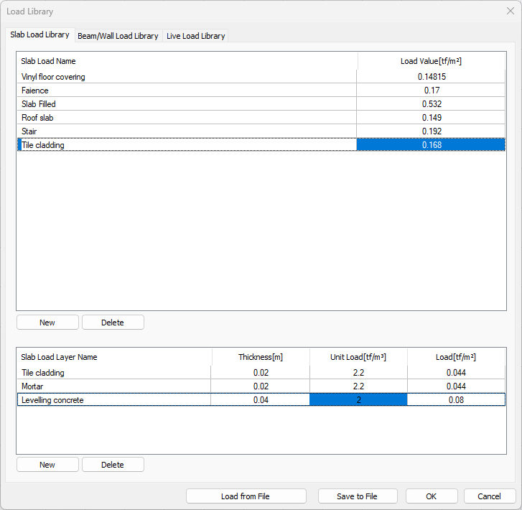
Task: Click the Load from File button
Action: [x=246, y=496]
